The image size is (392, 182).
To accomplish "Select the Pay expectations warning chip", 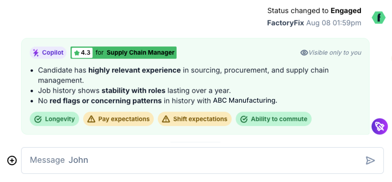I will coord(118,119).
